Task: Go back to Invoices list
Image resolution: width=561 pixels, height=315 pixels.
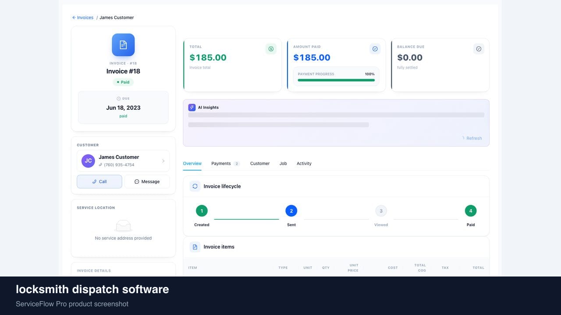Action: point(83,17)
